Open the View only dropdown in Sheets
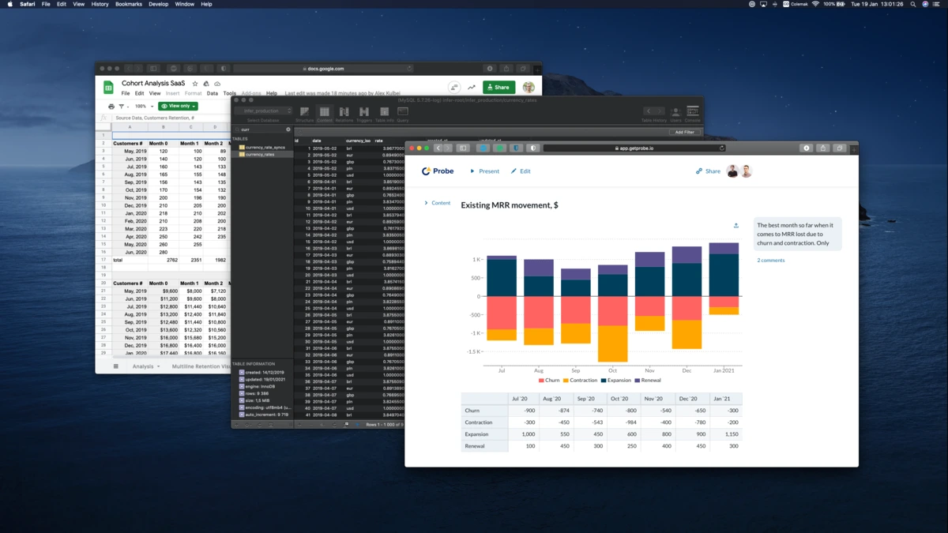The width and height of the screenshot is (948, 533). [178, 106]
